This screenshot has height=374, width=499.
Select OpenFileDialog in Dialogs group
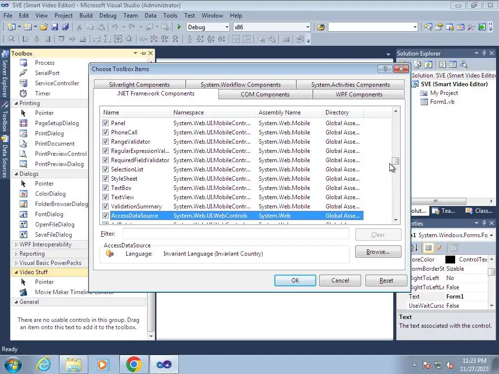pos(55,224)
